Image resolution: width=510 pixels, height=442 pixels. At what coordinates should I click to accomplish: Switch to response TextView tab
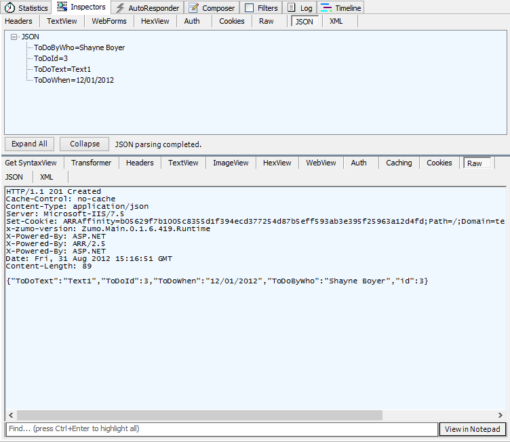183,163
